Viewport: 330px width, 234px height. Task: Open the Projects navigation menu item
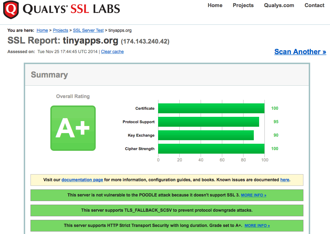[x=243, y=5]
